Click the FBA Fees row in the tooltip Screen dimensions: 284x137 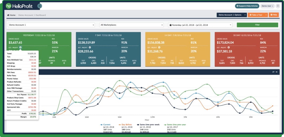[21, 72]
